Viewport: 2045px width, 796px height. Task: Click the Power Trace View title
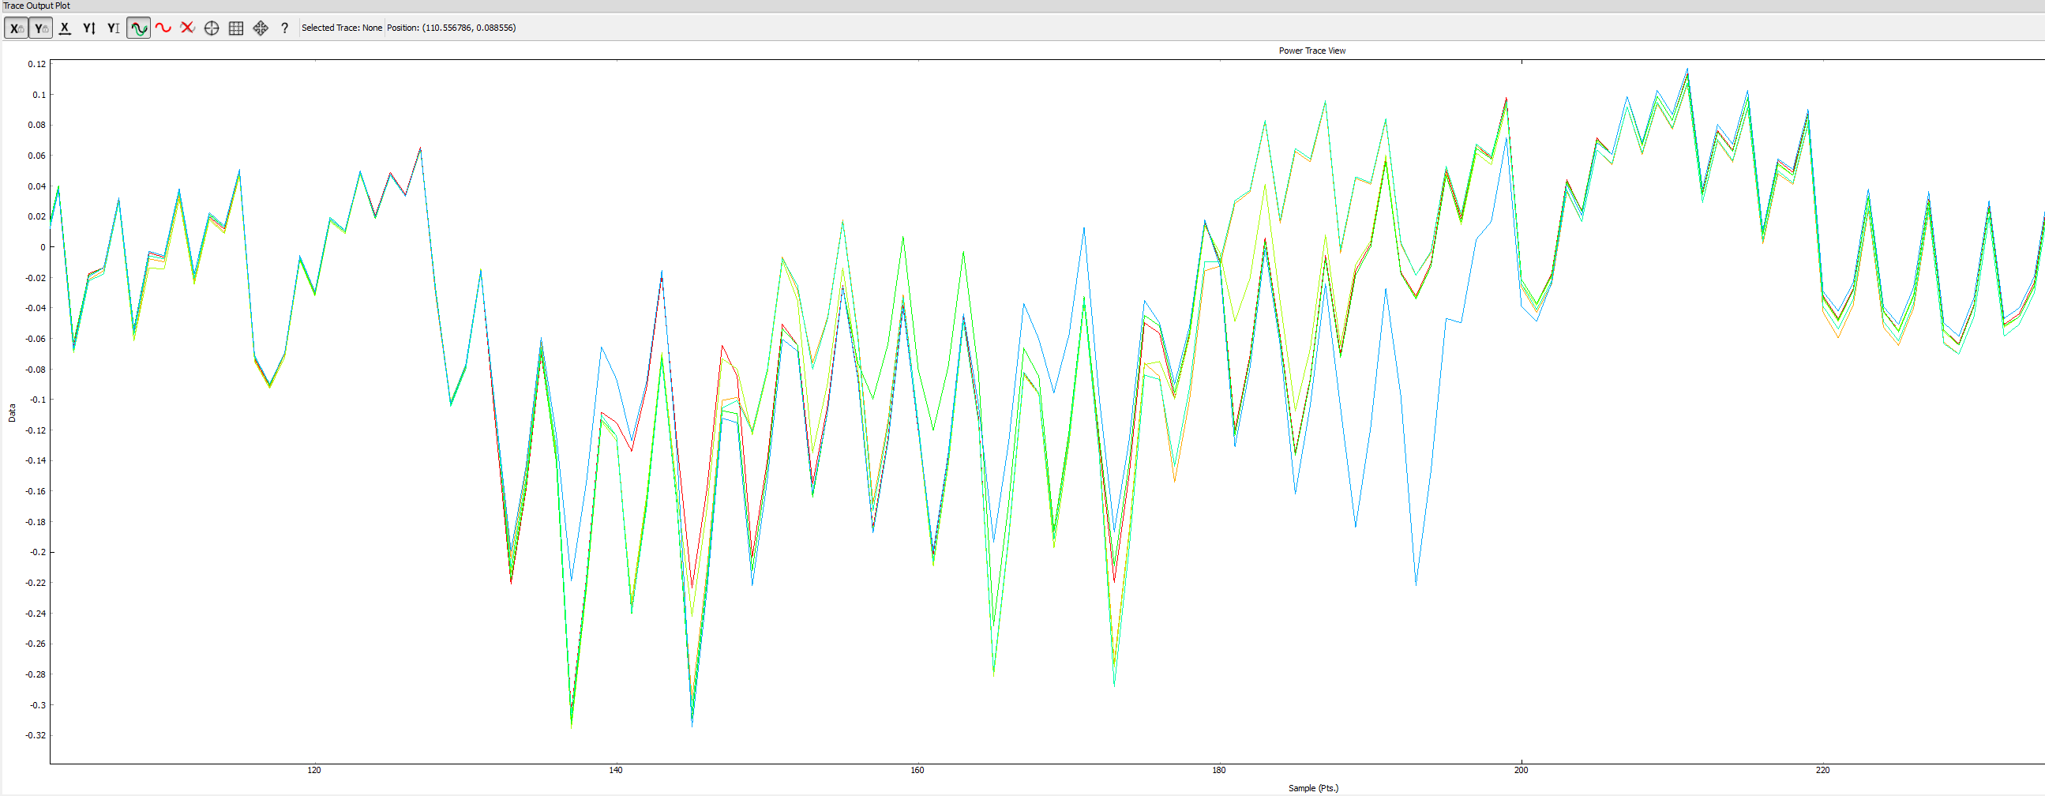coord(1312,51)
